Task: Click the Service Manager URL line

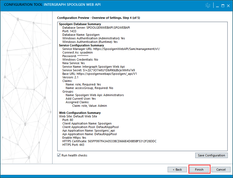Action: (x=111, y=49)
